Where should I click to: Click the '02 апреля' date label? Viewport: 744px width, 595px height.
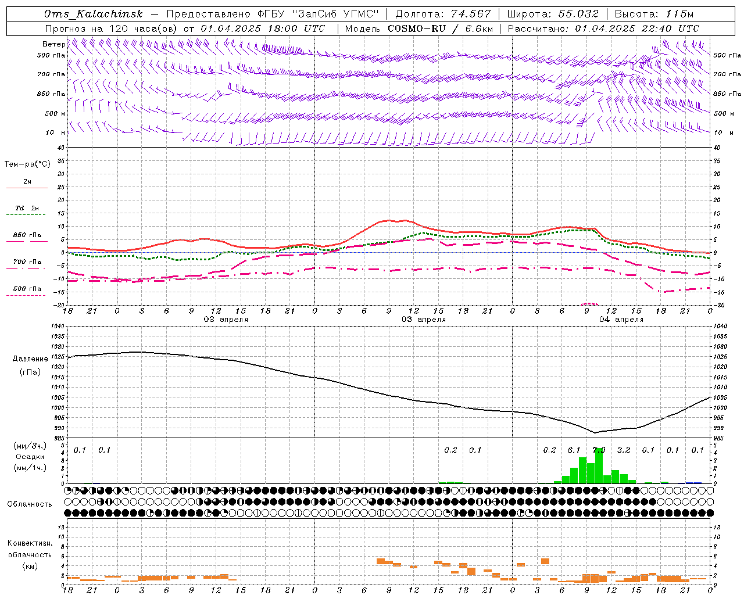tap(226, 320)
